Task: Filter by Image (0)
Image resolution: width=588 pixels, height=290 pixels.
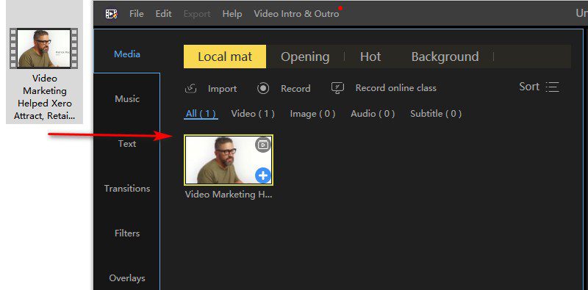Action: pyautogui.click(x=313, y=114)
